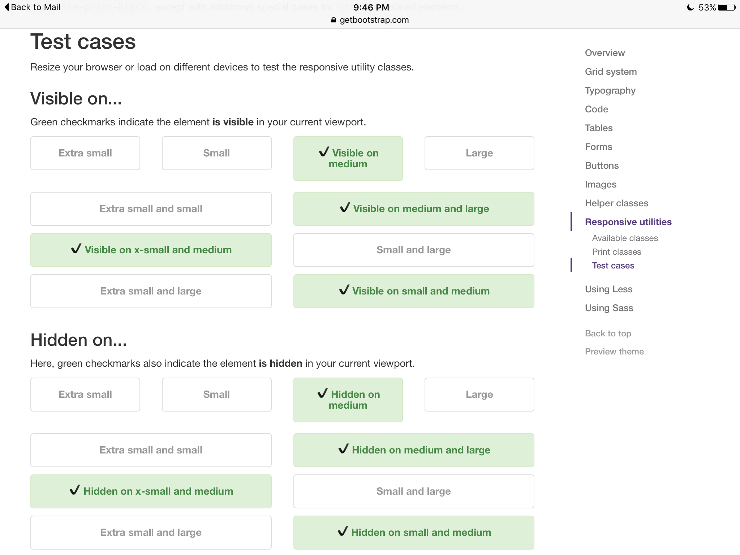Image resolution: width=740 pixels, height=555 pixels.
Task: Click checkmark beside Visible on x-small and medium
Action: [x=76, y=249]
